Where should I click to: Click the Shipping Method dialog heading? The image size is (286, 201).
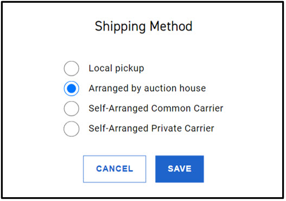(x=144, y=27)
